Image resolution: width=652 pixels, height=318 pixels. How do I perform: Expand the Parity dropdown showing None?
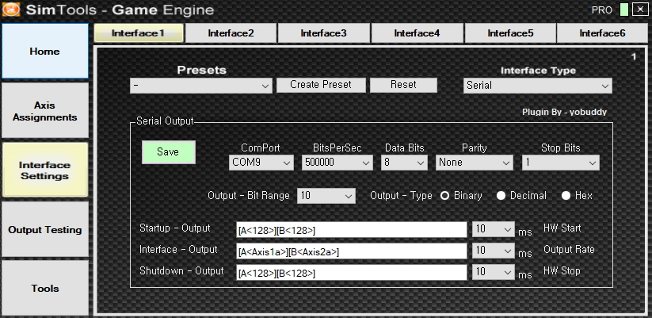pos(474,163)
